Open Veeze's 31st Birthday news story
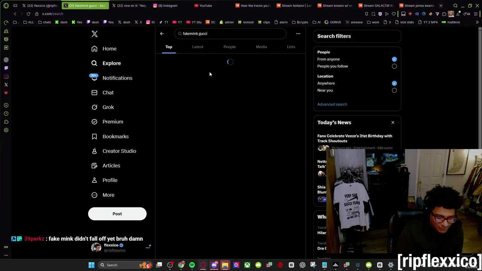 355,139
